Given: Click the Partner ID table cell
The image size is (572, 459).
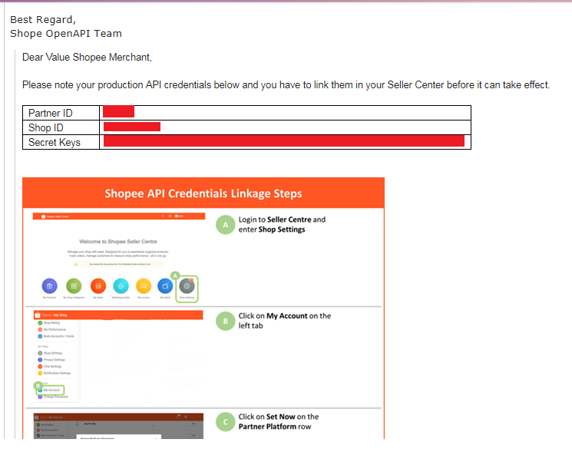Looking at the screenshot, I should 61,113.
